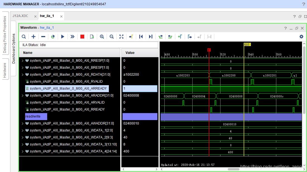Click the ARADDR value 02400008
This screenshot has width=307, height=172.
131,95
